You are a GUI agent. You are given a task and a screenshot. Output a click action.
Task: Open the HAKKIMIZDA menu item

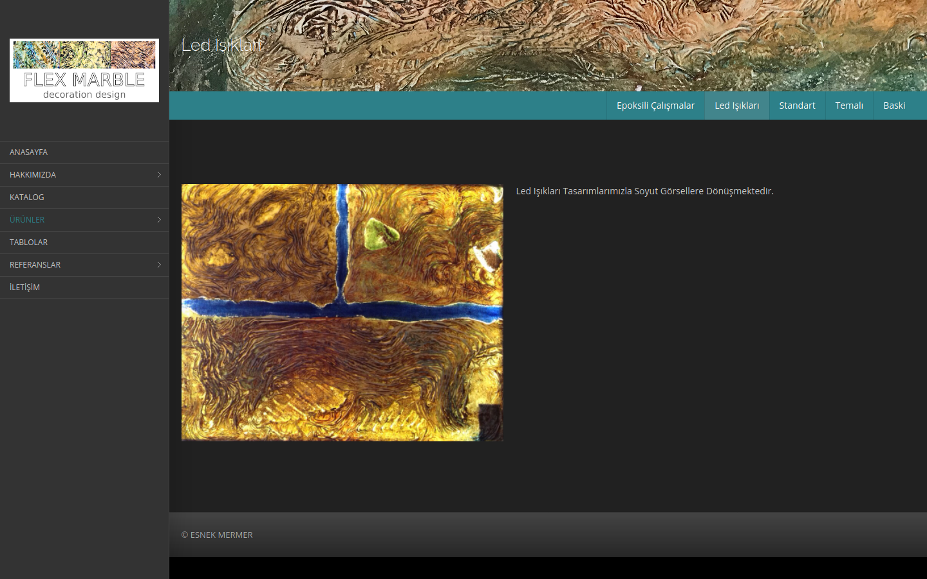[84, 175]
